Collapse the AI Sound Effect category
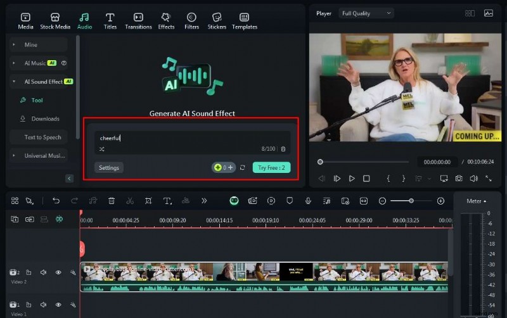Screen dimensions: 507x318 tap(14, 82)
